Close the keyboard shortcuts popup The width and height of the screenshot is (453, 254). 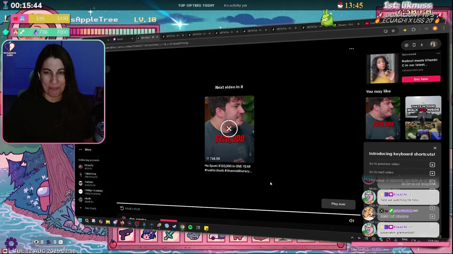(x=435, y=148)
